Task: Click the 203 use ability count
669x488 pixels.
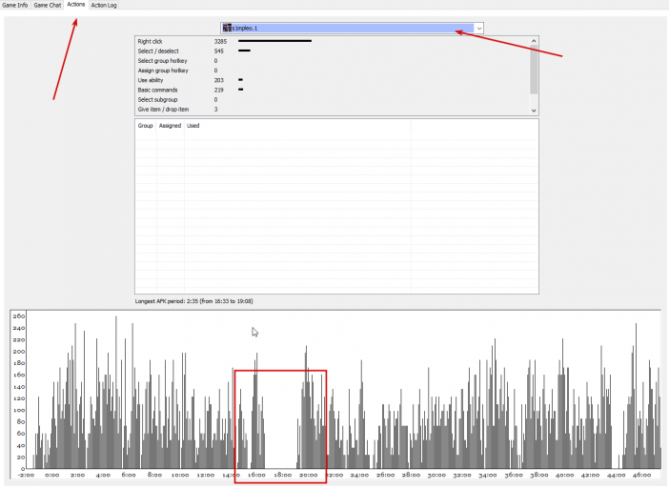Action: tap(219, 80)
